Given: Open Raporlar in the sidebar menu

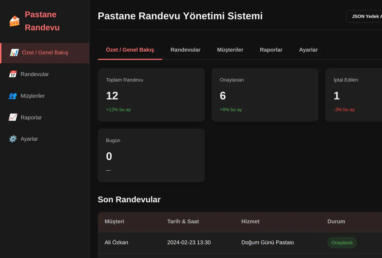Looking at the screenshot, I should tap(31, 117).
